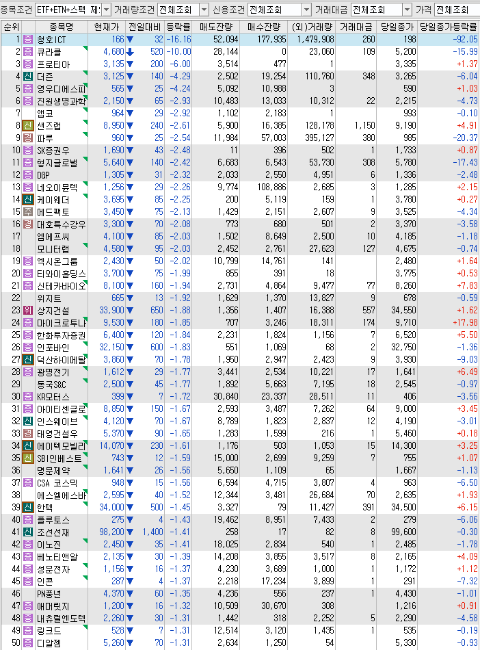Click the 신 badge next to 인스웨이브

[x=28, y=421]
